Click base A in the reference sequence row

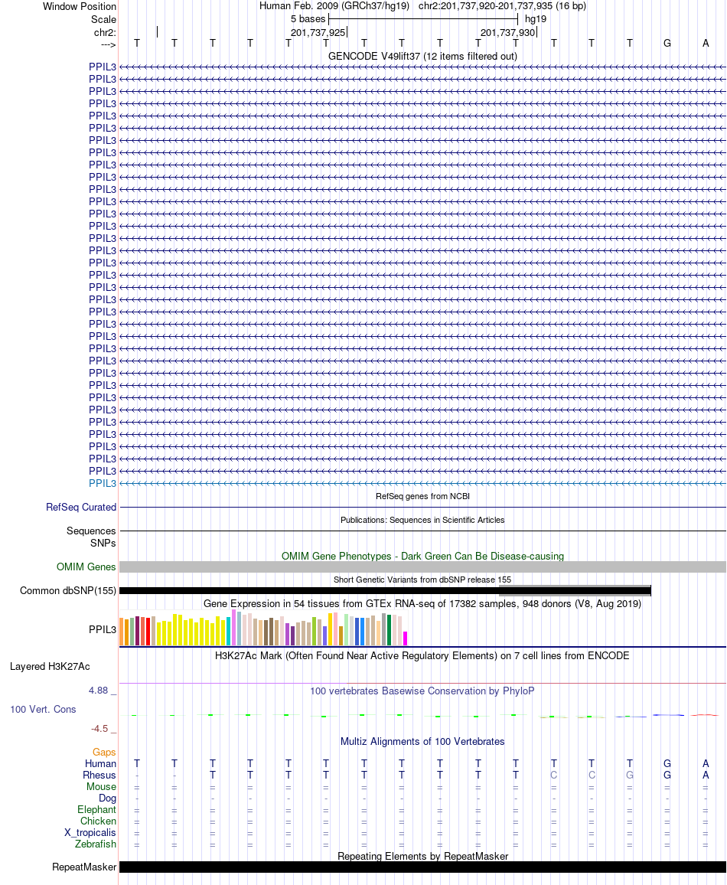click(x=706, y=44)
